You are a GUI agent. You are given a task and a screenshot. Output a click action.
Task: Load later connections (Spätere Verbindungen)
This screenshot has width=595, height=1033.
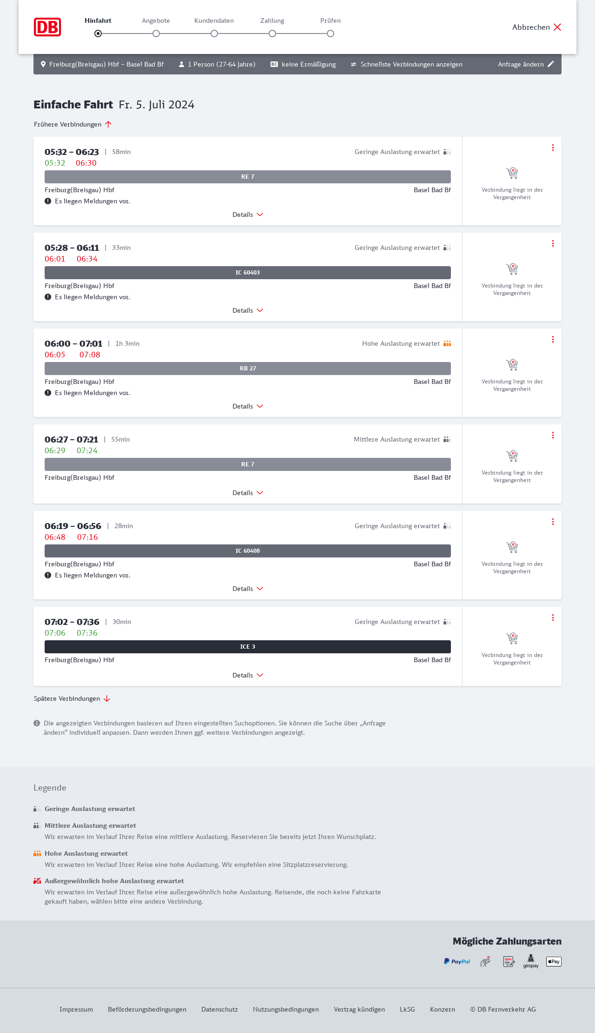click(72, 698)
